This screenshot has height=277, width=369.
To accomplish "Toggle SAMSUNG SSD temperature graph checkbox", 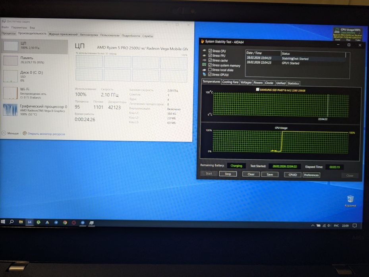I will click(257, 90).
